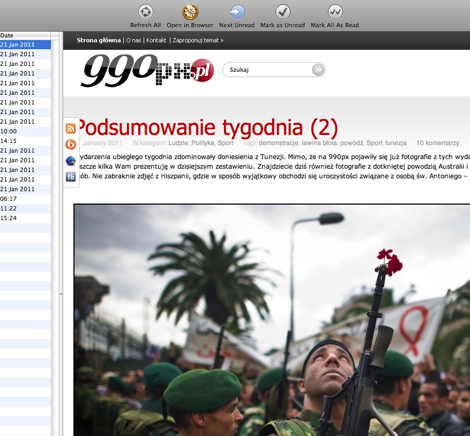Viewport: 470px width, 436px height.
Task: Open the orange RSS feed icon
Action: click(71, 129)
